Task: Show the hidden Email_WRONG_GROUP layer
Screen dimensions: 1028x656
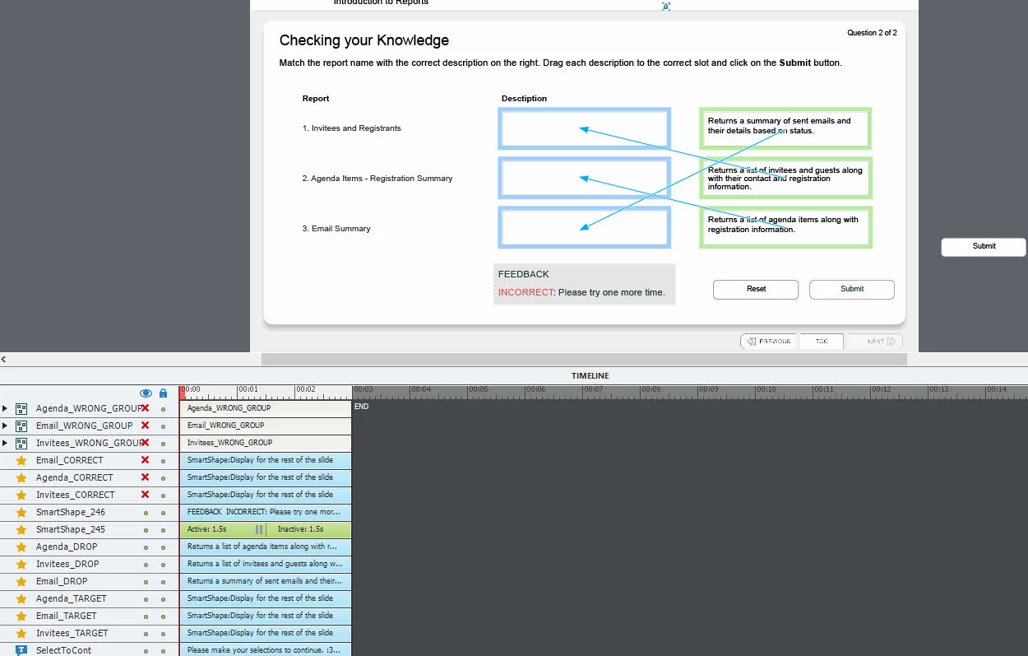Action: [x=145, y=426]
